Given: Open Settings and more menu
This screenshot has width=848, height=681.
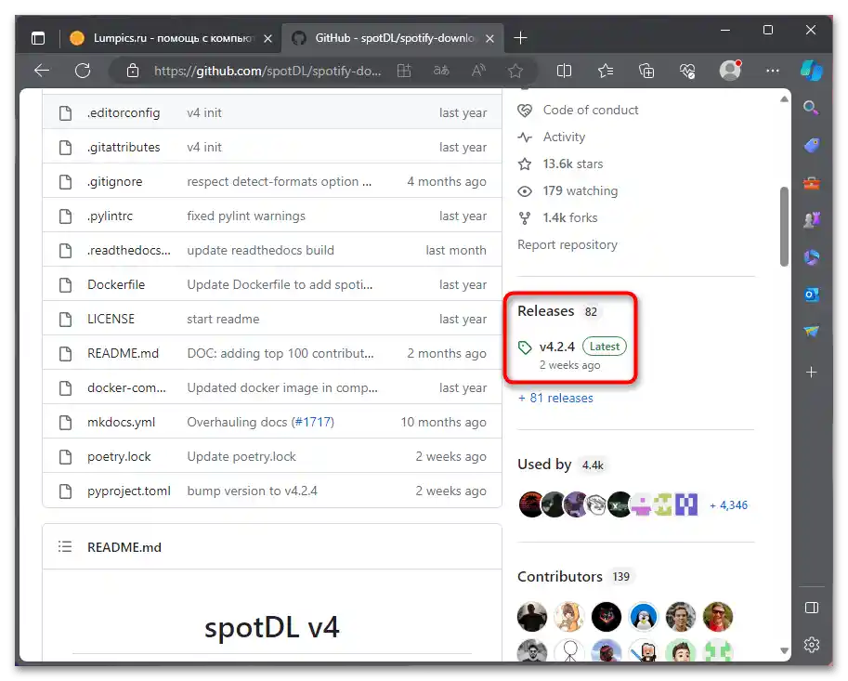Looking at the screenshot, I should pos(773,71).
